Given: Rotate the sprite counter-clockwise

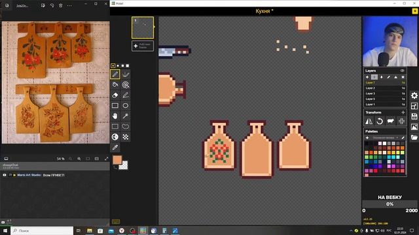Looking at the screenshot, I should click(380, 121).
